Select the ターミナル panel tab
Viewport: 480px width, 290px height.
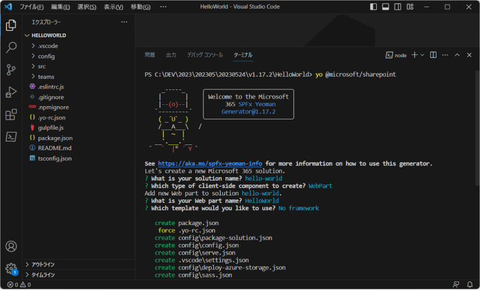tap(243, 55)
